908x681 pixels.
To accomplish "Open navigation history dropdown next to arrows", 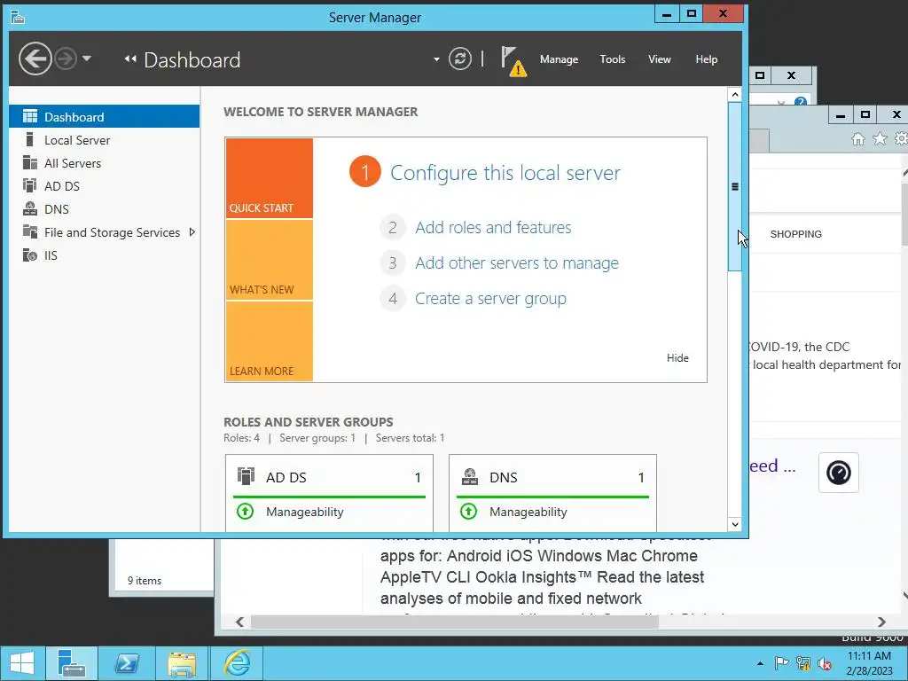I will [x=87, y=58].
